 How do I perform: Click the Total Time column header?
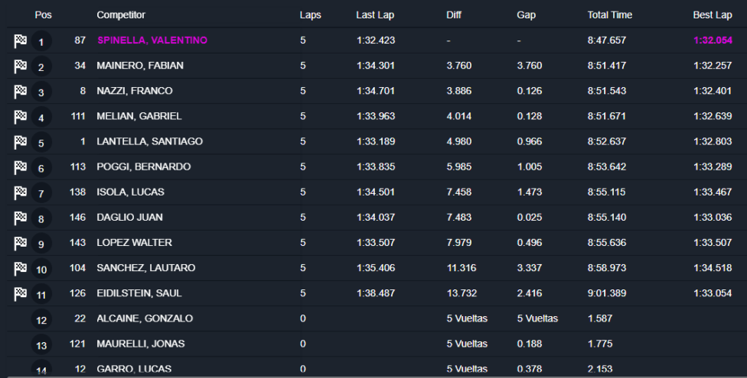click(610, 15)
